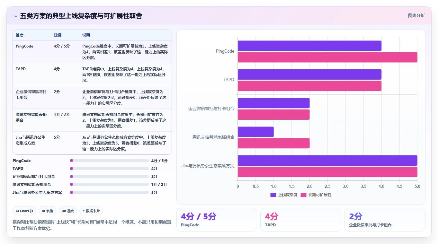Click TAPD pink bar in chart
This screenshot has width=438, height=244.
tap(309, 86)
